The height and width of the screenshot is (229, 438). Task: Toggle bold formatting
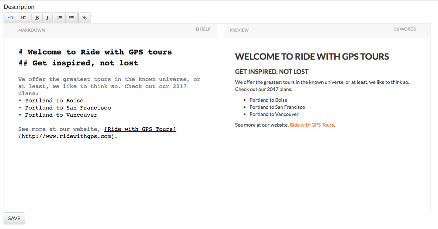[x=37, y=18]
